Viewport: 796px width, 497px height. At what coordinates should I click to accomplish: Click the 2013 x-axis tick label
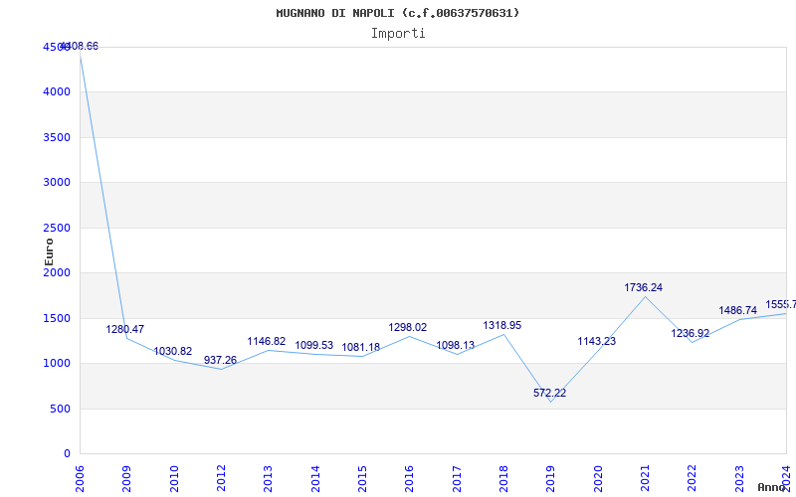tap(268, 479)
